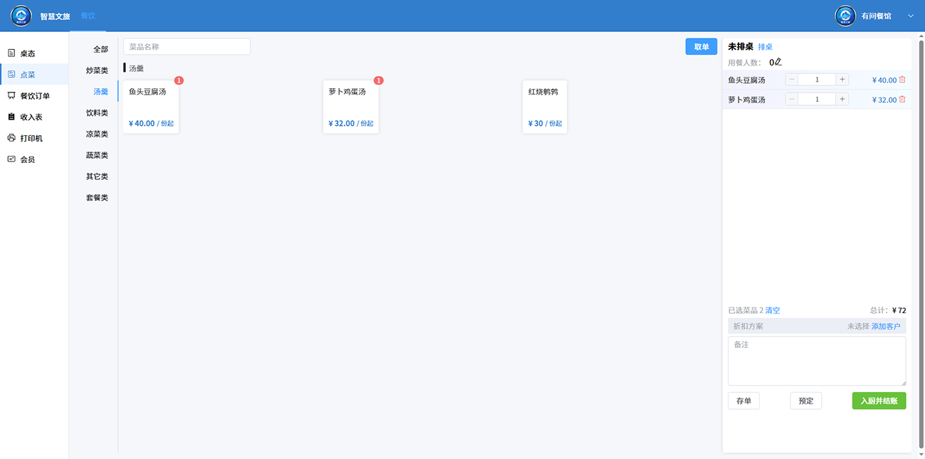The height and width of the screenshot is (459, 925).
Task: Open the 餐饮 top tab
Action: click(x=88, y=16)
